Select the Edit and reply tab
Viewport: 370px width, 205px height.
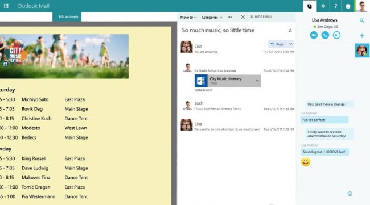pos(68,16)
